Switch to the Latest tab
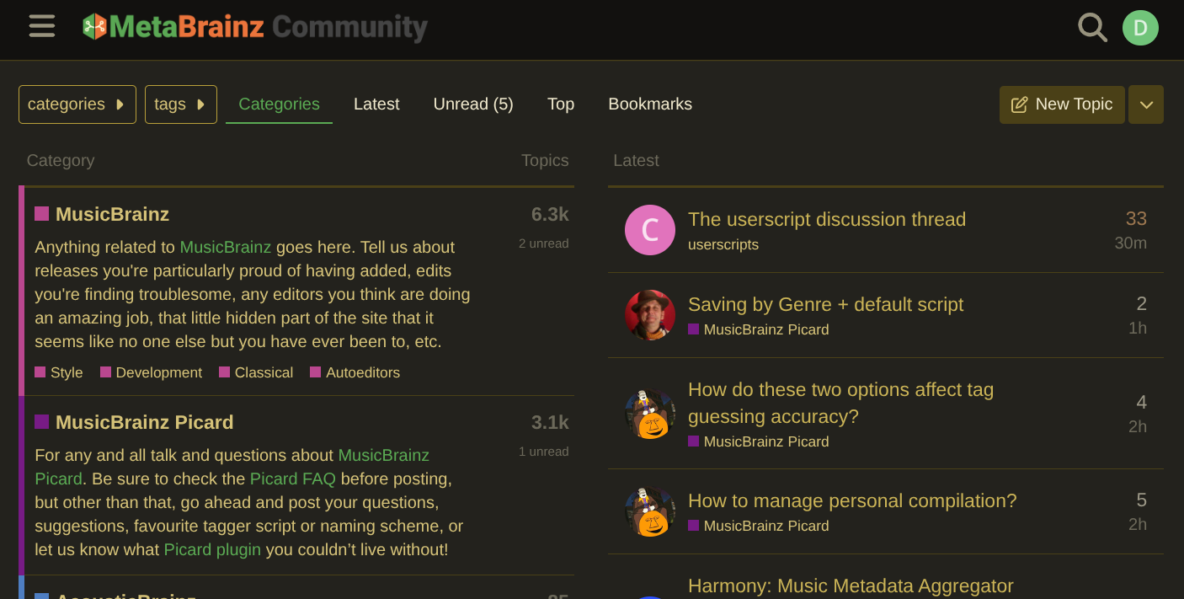 click(376, 104)
